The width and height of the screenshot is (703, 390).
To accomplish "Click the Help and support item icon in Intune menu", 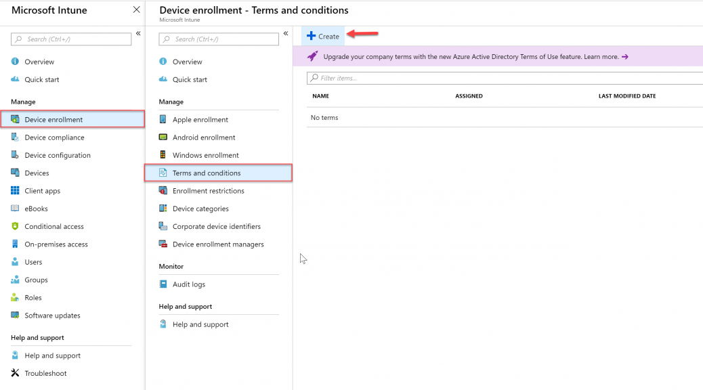I will (x=16, y=355).
